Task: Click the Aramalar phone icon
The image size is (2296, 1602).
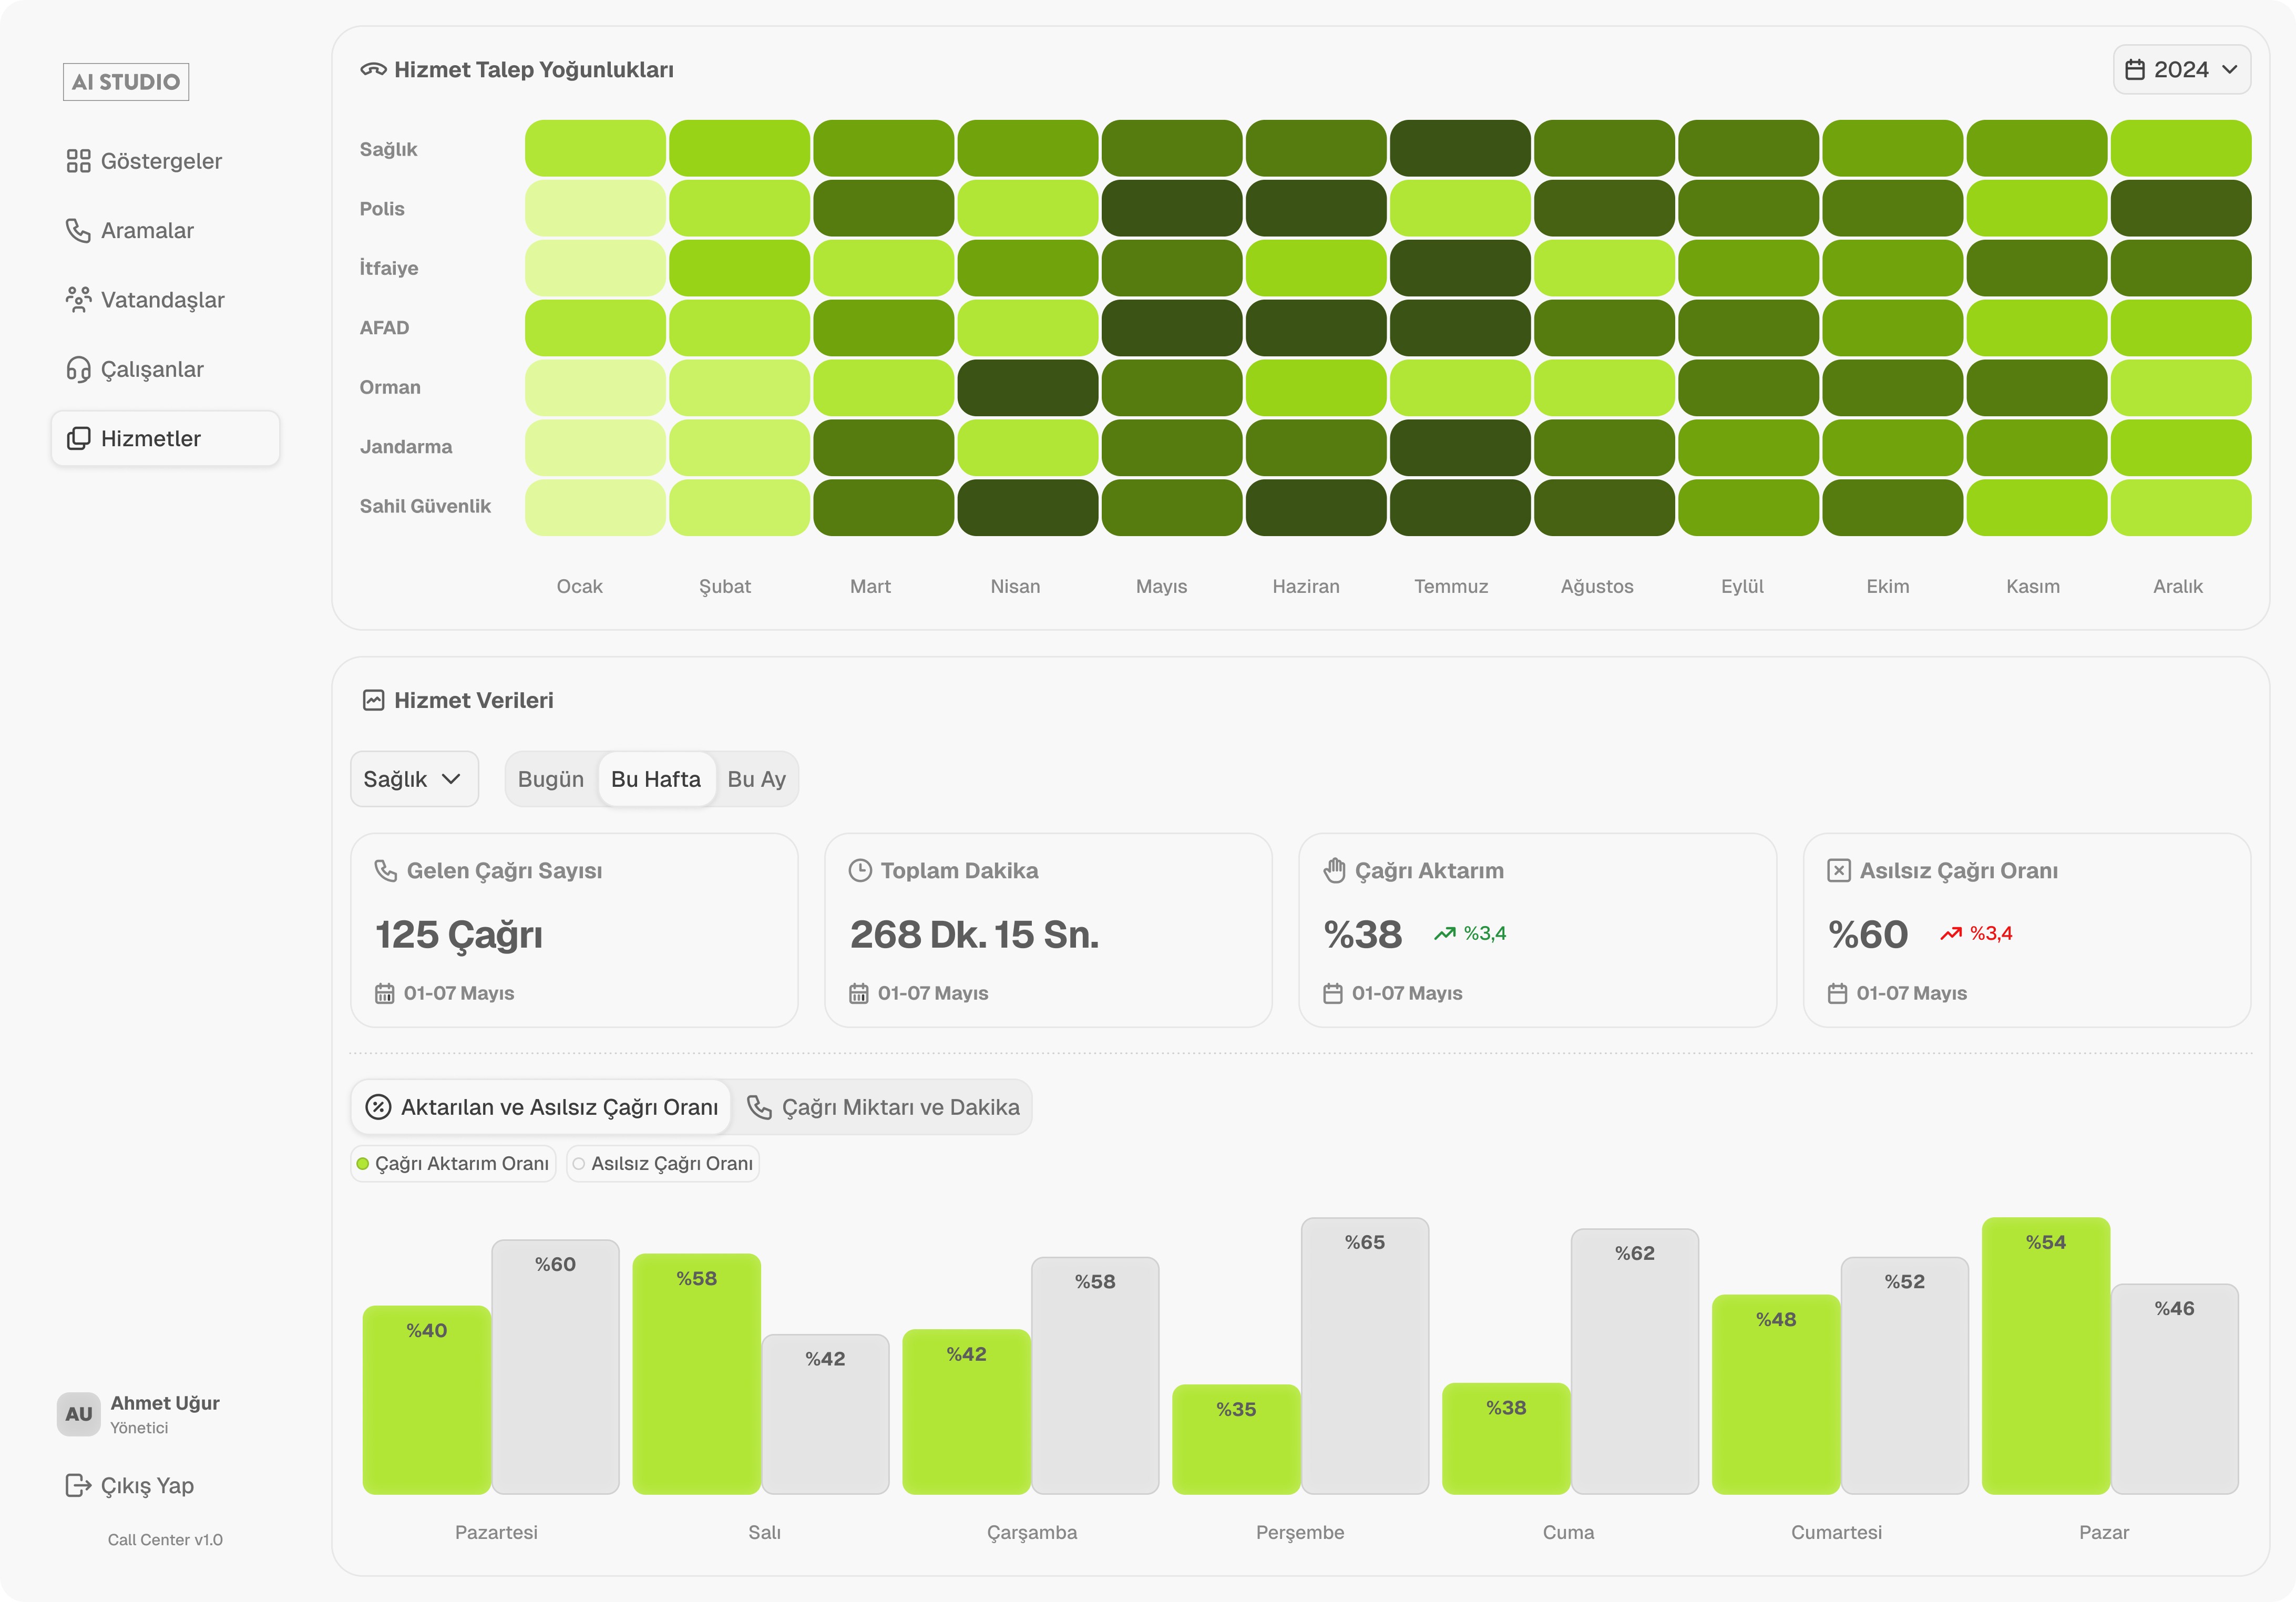Action: click(x=78, y=231)
